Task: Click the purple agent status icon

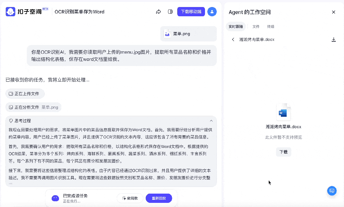Action: coord(55,198)
